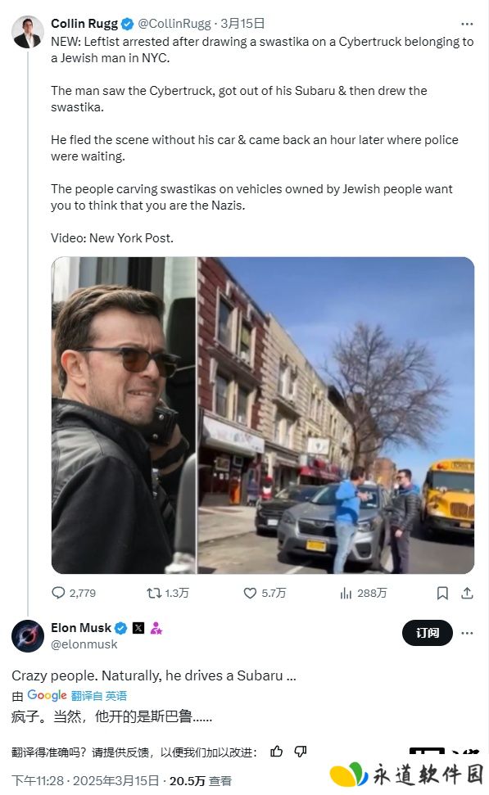This screenshot has height=795, width=489.
Task: Click the reply icon showing 2,779
Action: point(59,593)
